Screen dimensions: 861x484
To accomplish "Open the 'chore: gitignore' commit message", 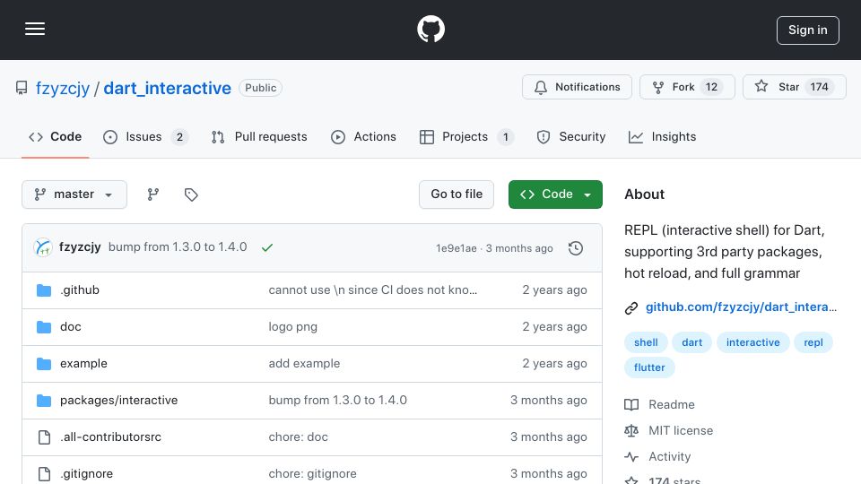I will pyautogui.click(x=312, y=473).
